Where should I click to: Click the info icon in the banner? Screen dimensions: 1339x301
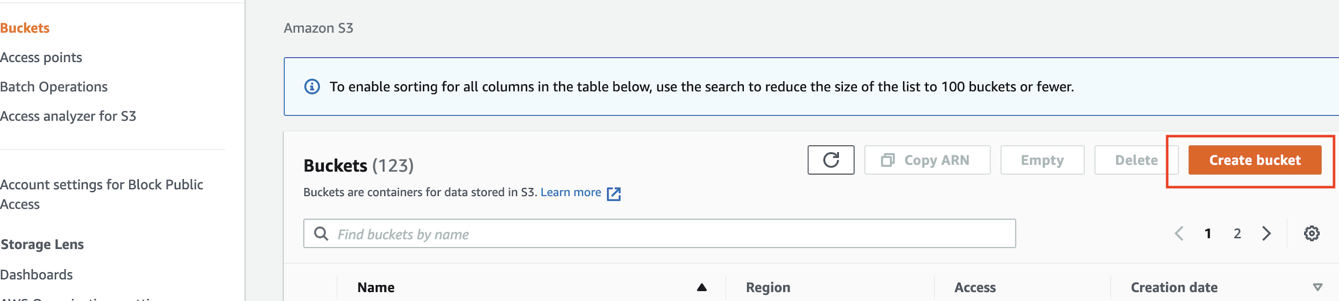312,86
